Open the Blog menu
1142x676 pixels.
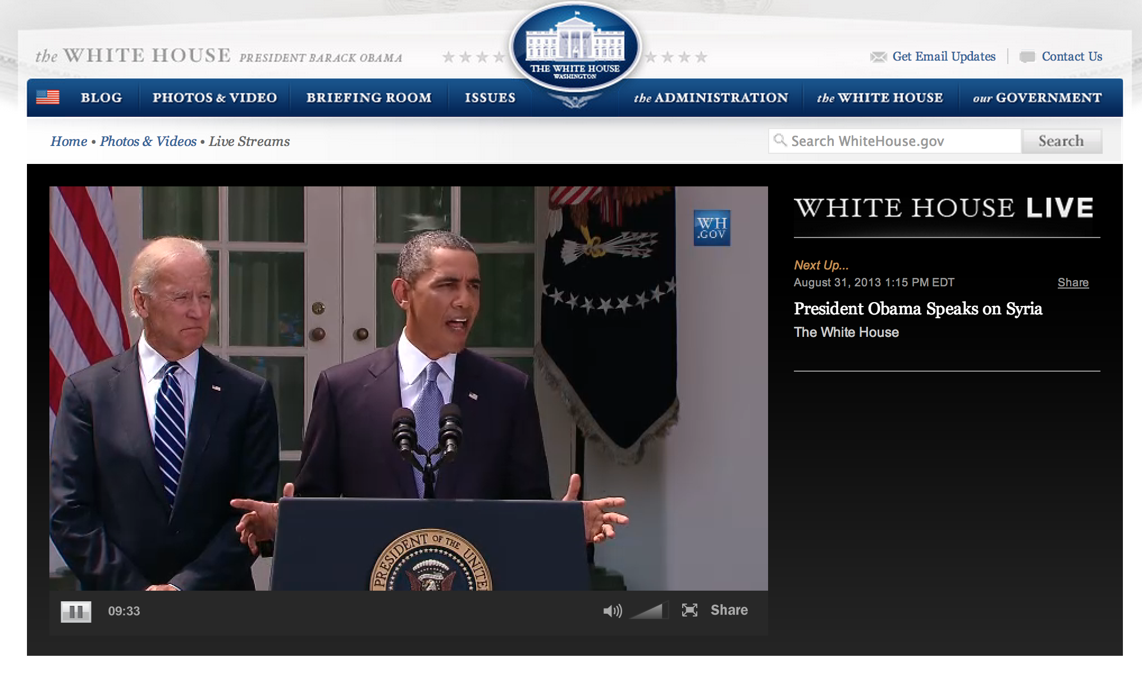(101, 98)
